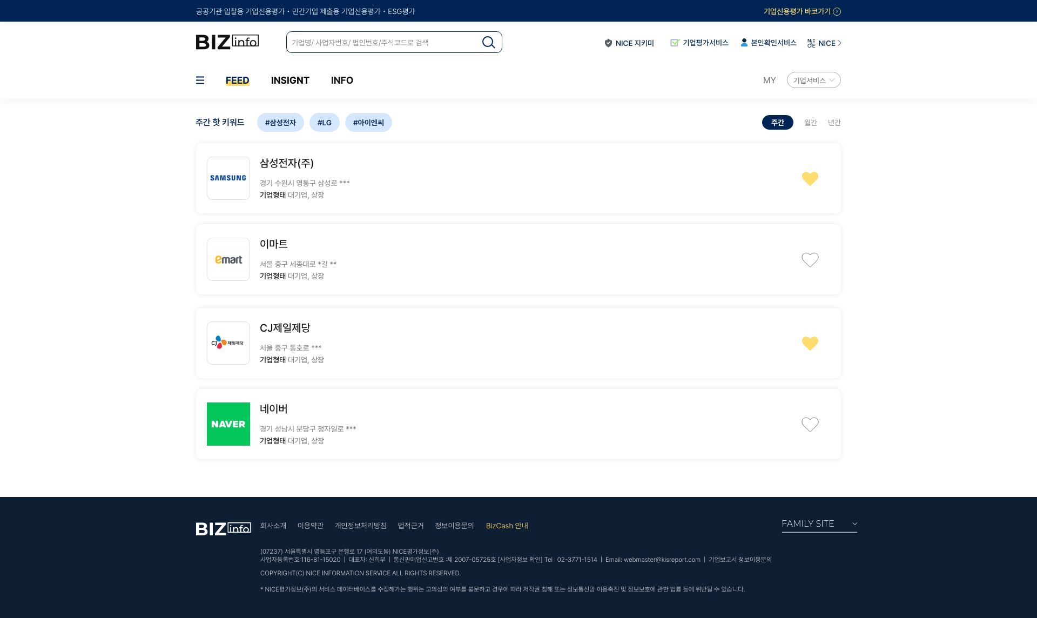Screen dimensions: 1037x618
Task: Unfavorite 삼성전자(주) with the yellow heart
Action: click(810, 178)
